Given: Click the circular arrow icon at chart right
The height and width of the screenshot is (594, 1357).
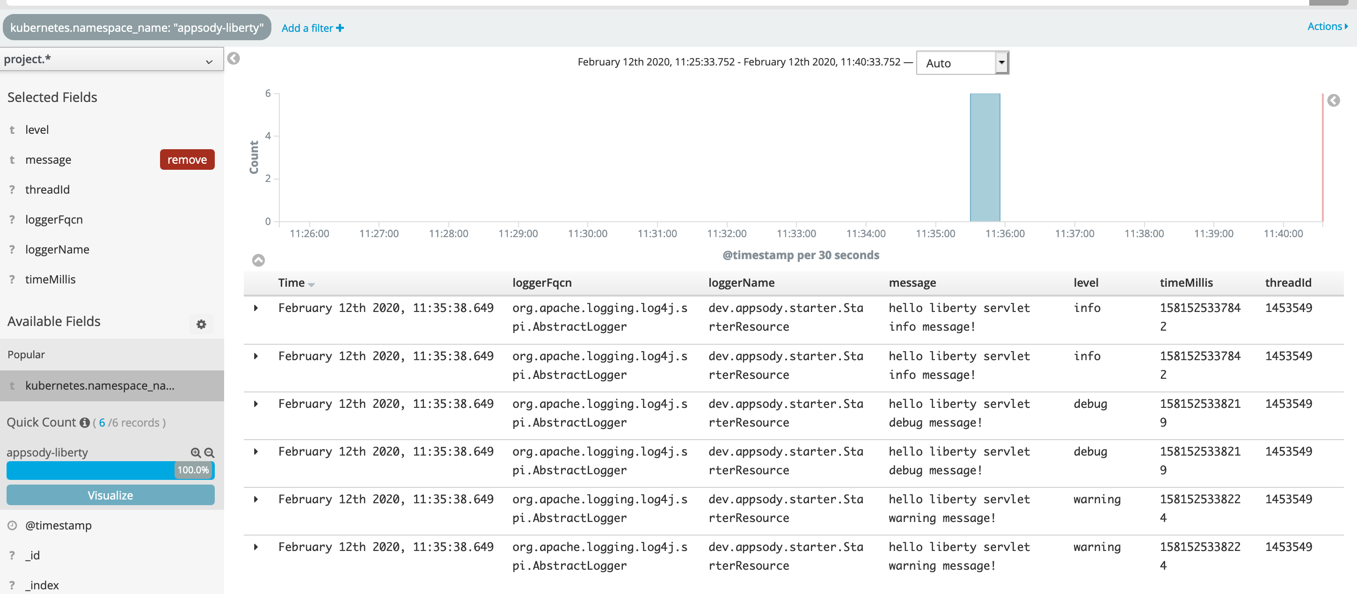Looking at the screenshot, I should point(1333,101).
